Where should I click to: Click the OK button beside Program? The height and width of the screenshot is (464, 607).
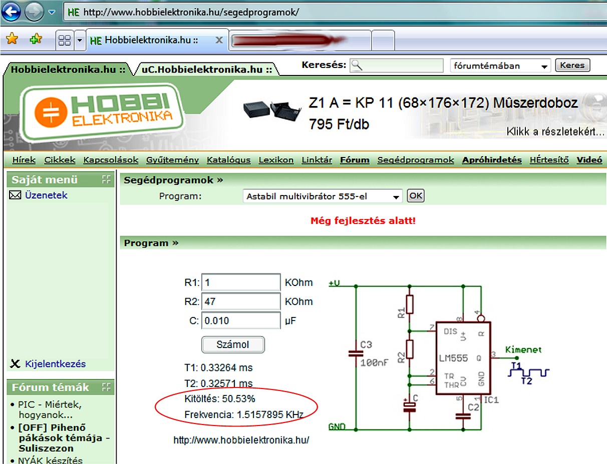click(415, 196)
